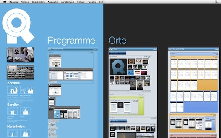Open the Fenster menu

92,2
